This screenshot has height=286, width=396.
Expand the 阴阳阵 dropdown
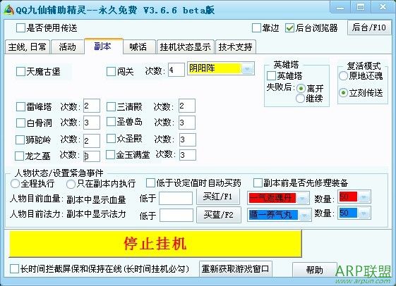(x=247, y=68)
